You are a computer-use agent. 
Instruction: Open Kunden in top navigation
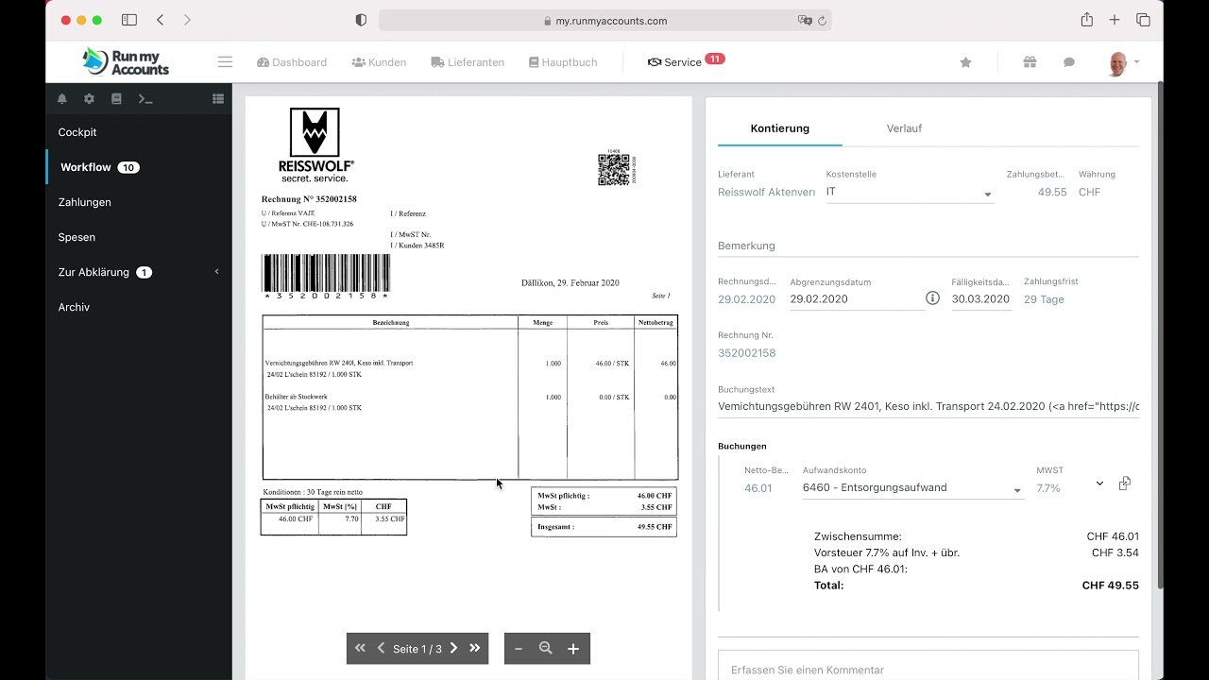pos(379,62)
